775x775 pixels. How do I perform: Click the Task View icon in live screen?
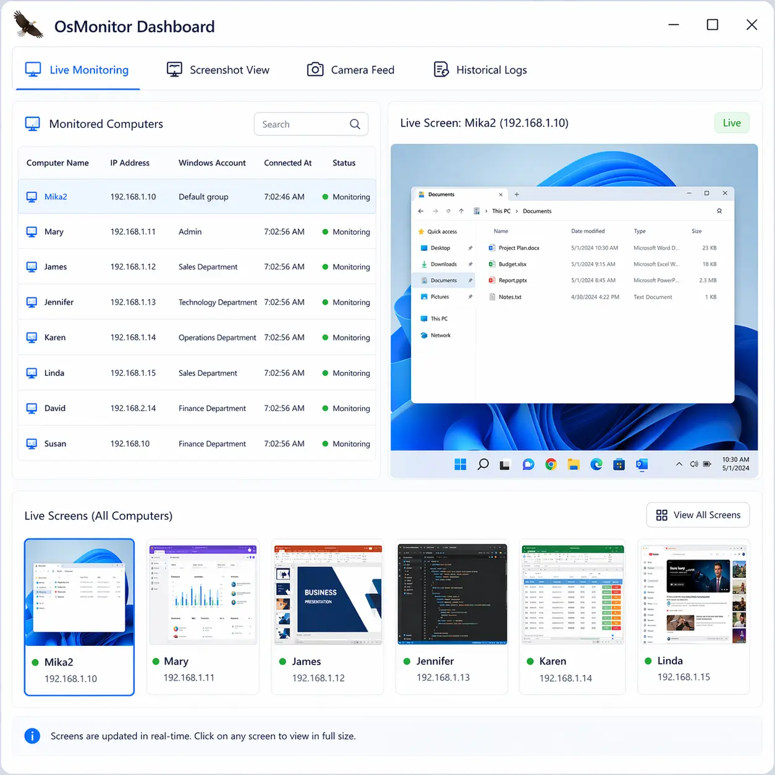(505, 465)
